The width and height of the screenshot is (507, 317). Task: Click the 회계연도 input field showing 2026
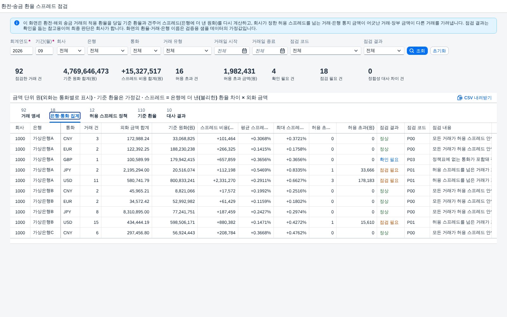(x=22, y=51)
